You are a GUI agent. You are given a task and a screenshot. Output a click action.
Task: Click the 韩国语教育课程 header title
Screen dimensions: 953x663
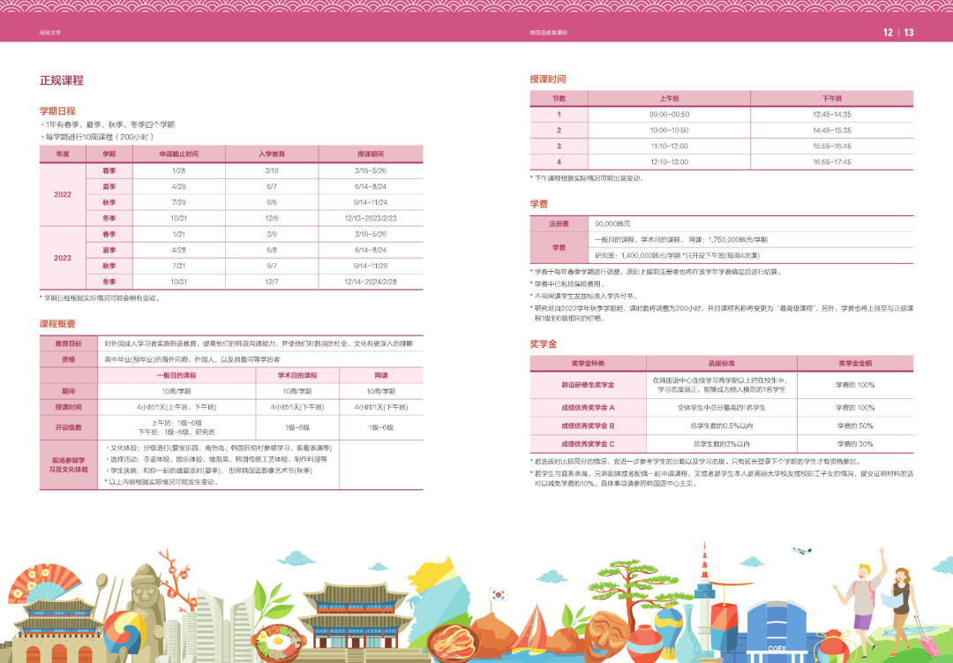pyautogui.click(x=548, y=33)
